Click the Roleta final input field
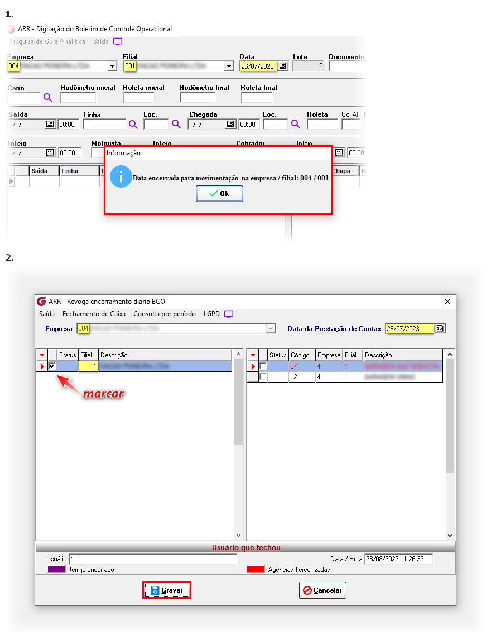 point(257,98)
